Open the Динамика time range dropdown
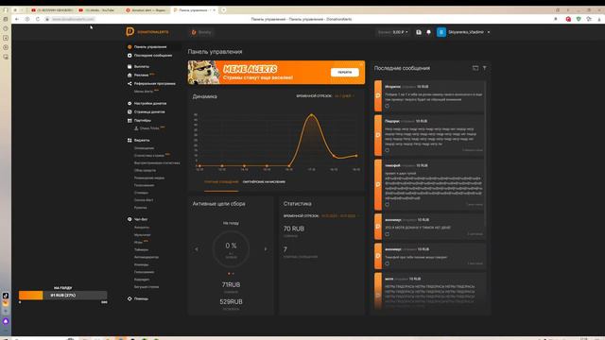Screen dimensions: 605x340 coord(344,96)
